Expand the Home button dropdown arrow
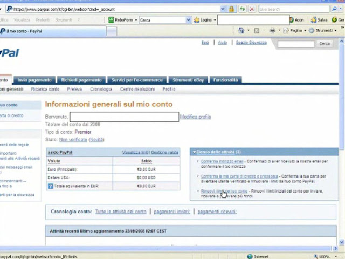Viewport: 345px width, 259px height. click(249, 30)
